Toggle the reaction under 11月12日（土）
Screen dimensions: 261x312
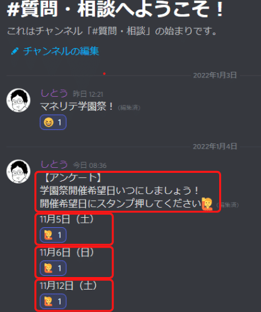pyautogui.click(x=53, y=301)
